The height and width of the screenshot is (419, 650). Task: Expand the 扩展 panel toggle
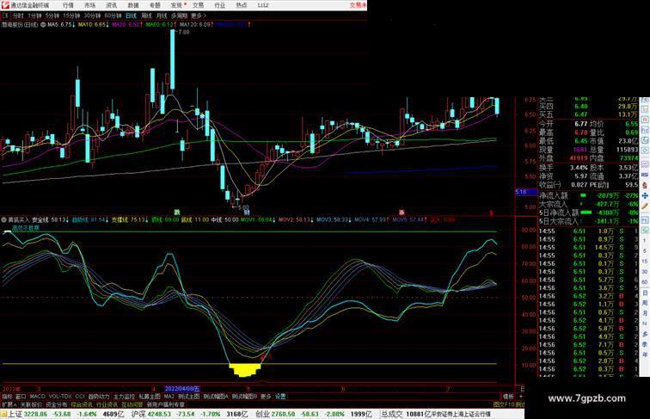point(9,404)
